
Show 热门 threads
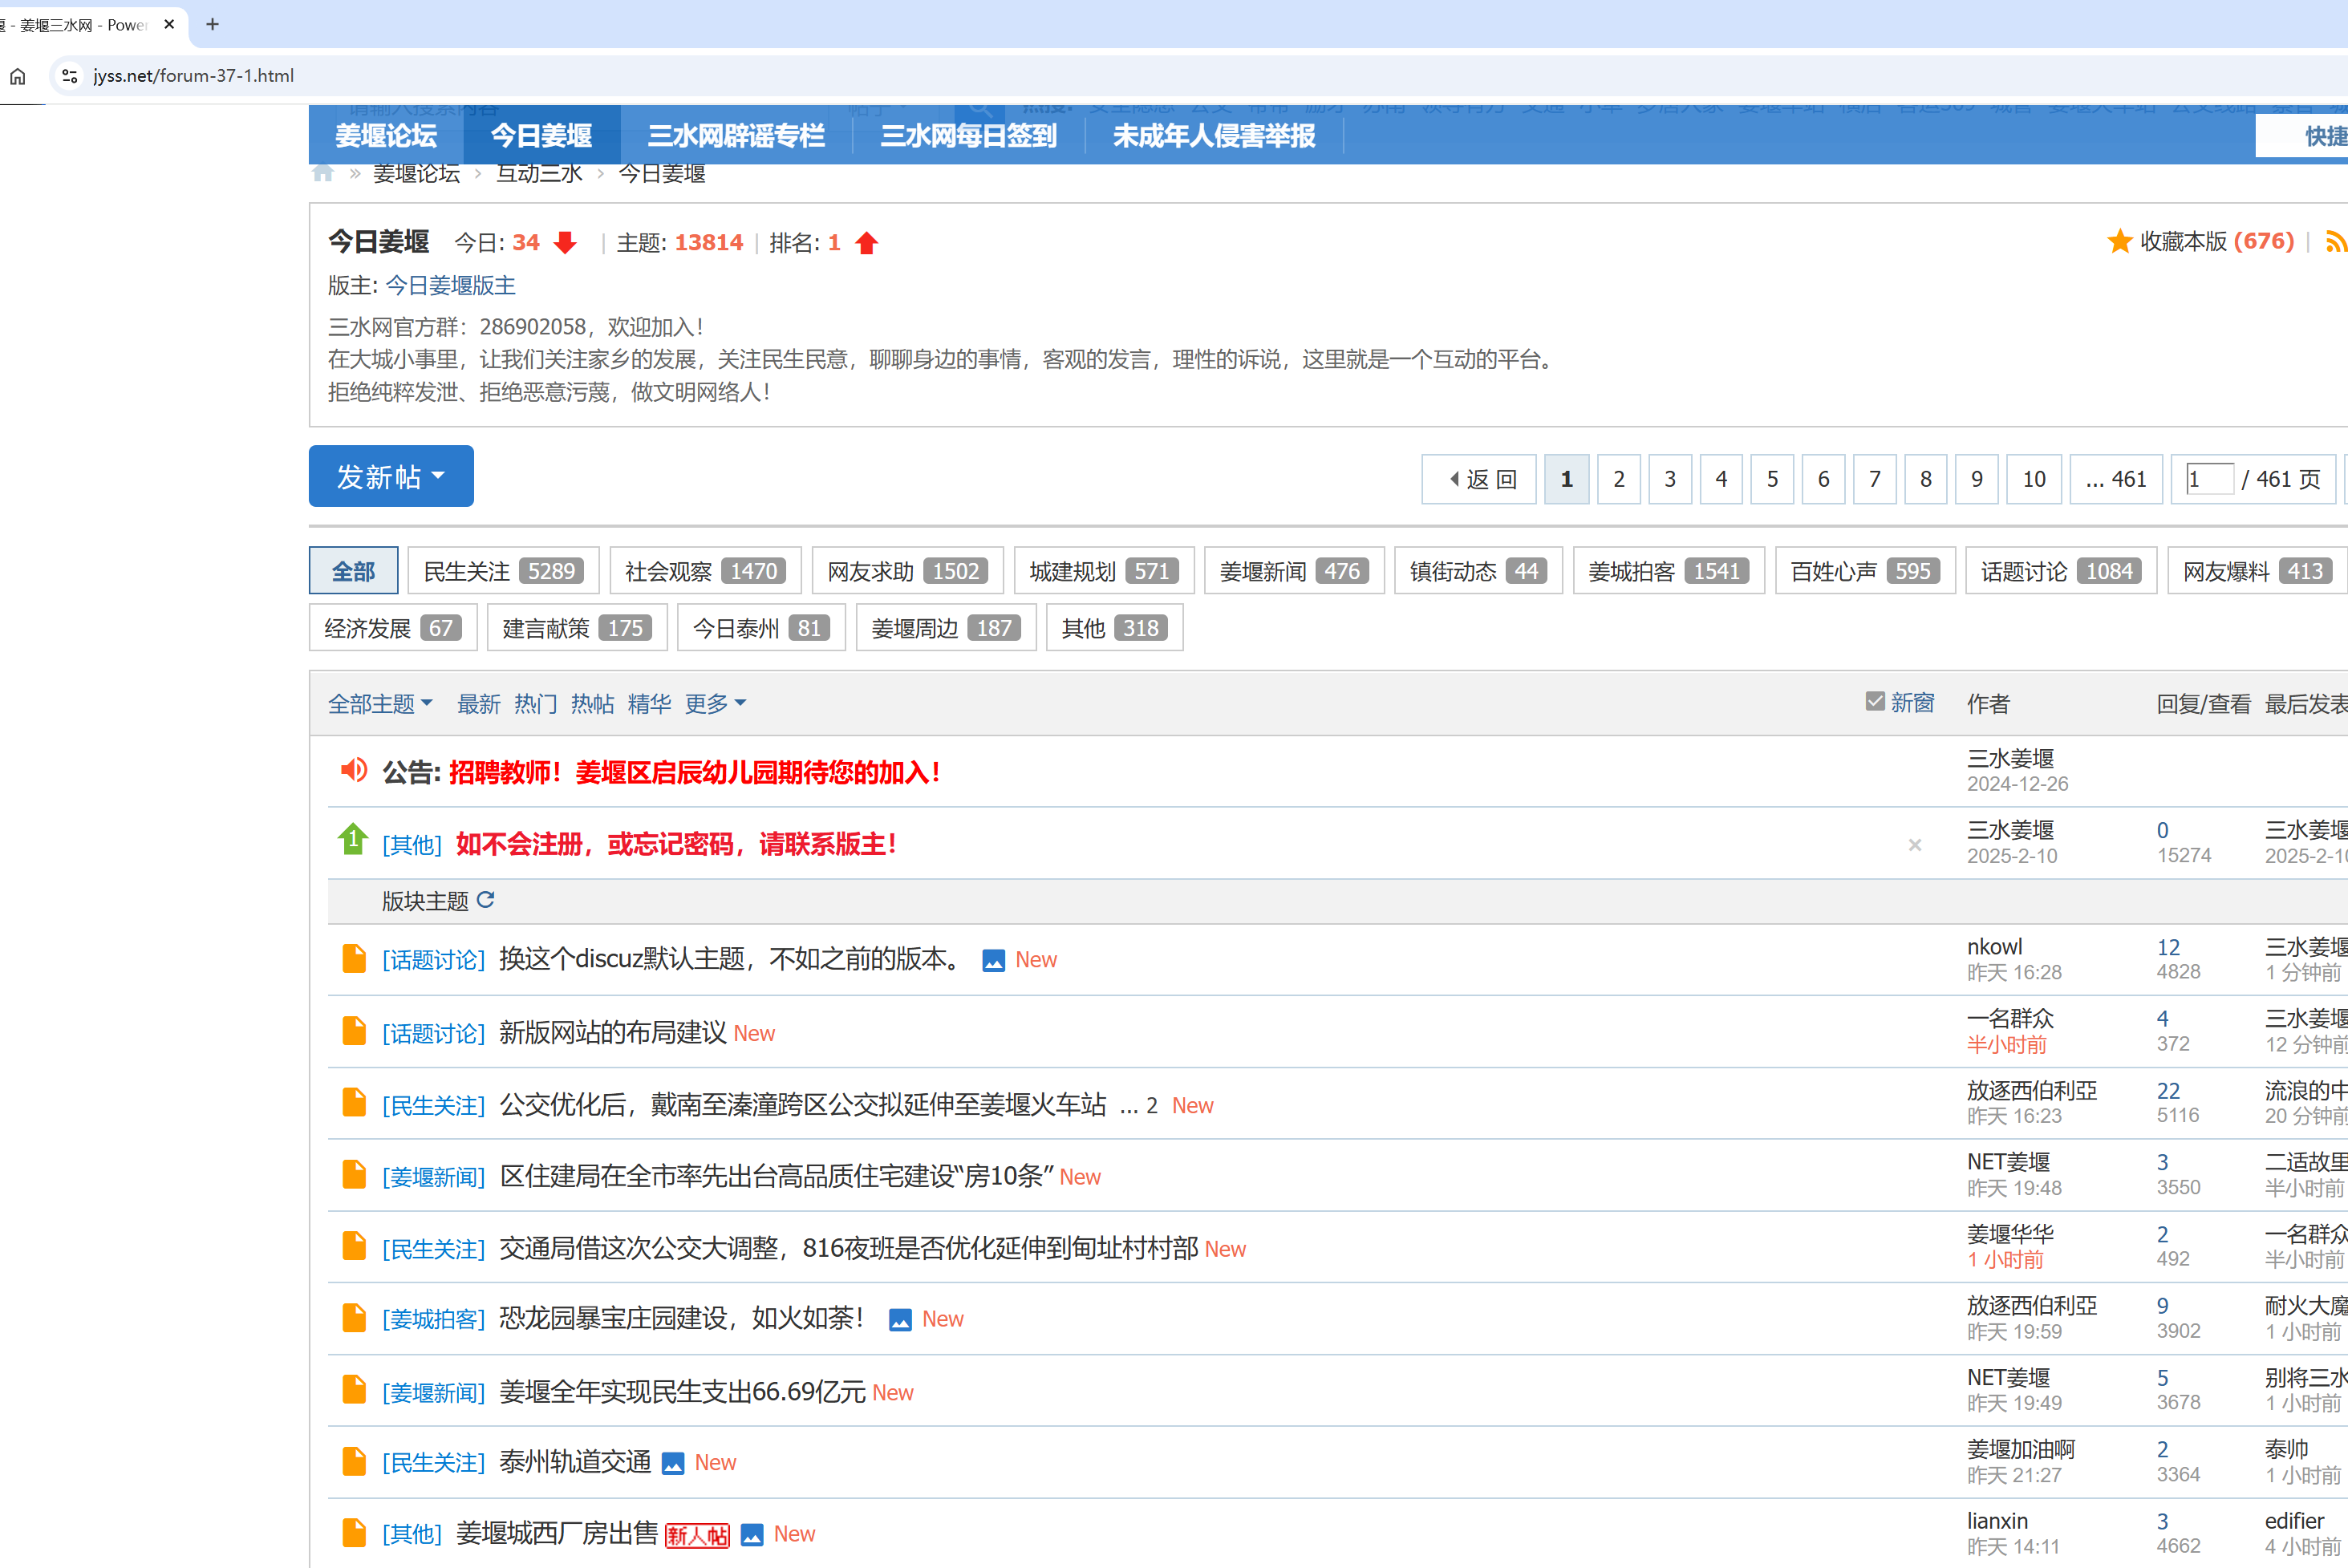click(x=535, y=704)
